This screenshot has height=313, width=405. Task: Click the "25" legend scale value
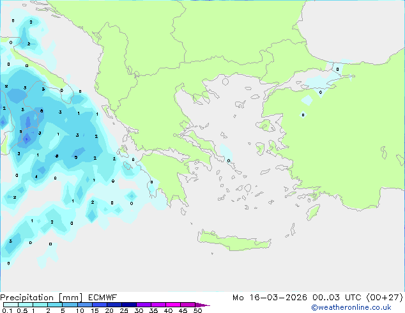click(124, 310)
